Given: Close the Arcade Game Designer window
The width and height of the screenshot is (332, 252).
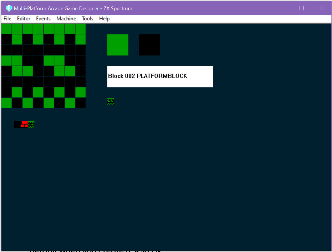Looking at the screenshot, I should point(322,8).
